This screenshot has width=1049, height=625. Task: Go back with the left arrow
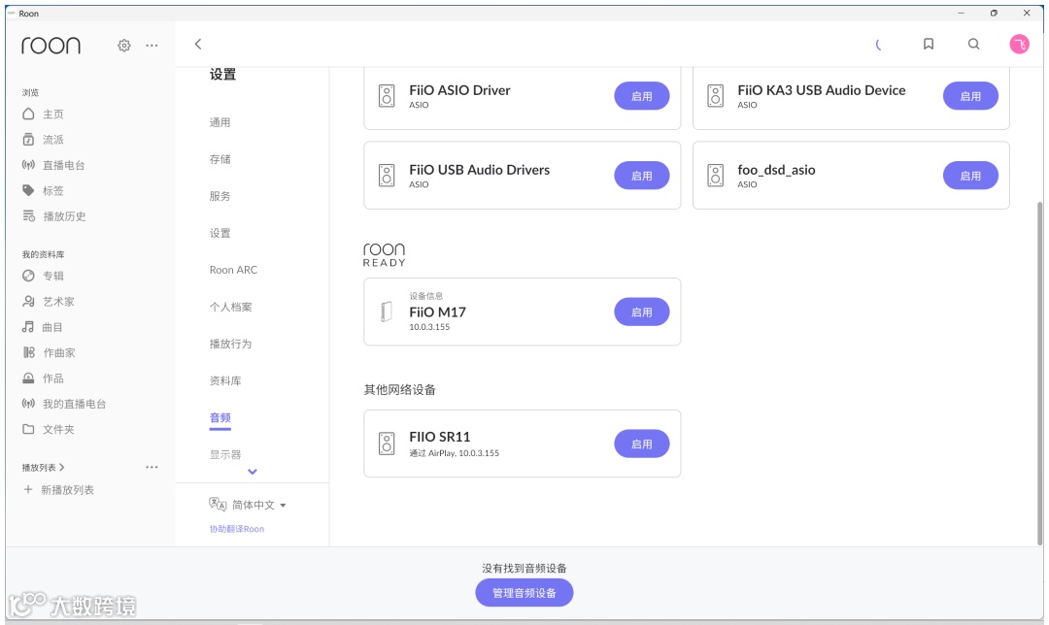[x=198, y=44]
